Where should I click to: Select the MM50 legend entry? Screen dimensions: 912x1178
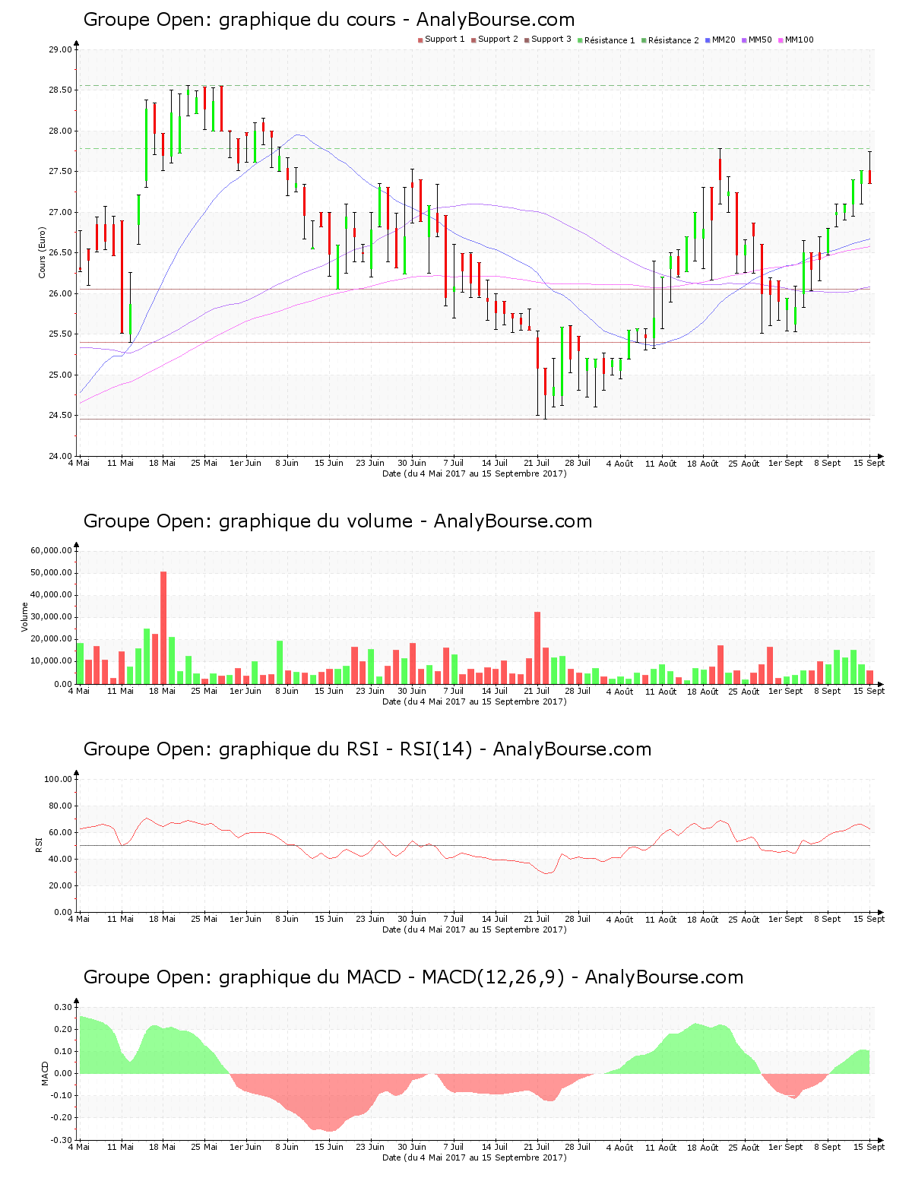(757, 40)
